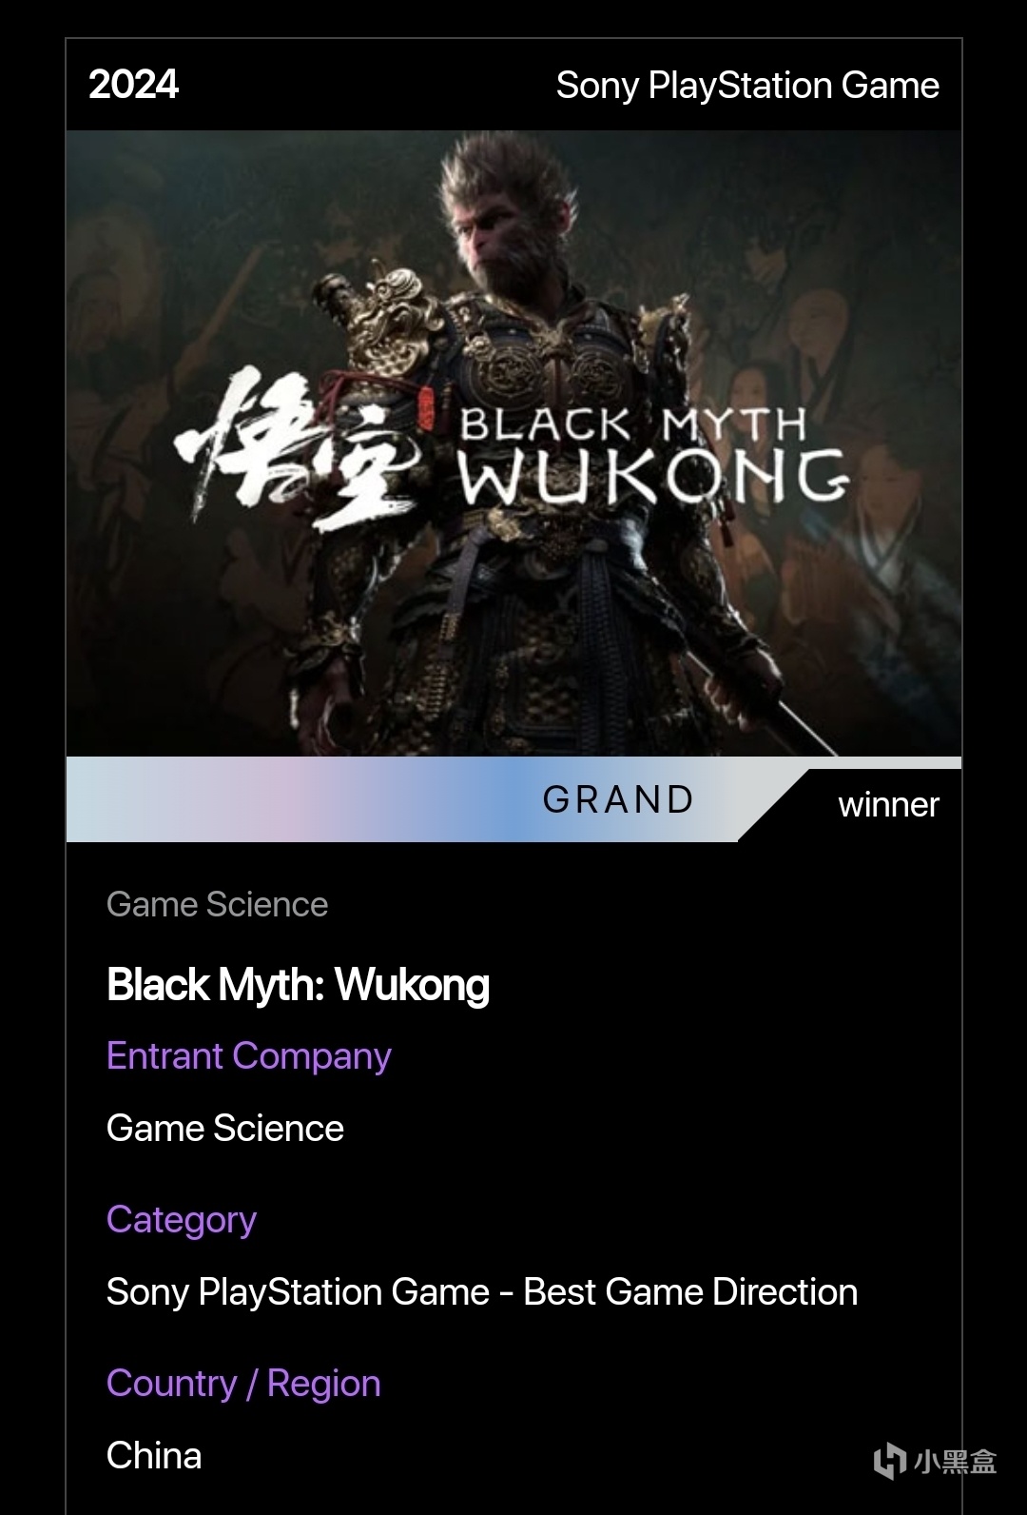Click the Entrant Company heading
Viewport: 1027px width, 1515px height.
[249, 1056]
